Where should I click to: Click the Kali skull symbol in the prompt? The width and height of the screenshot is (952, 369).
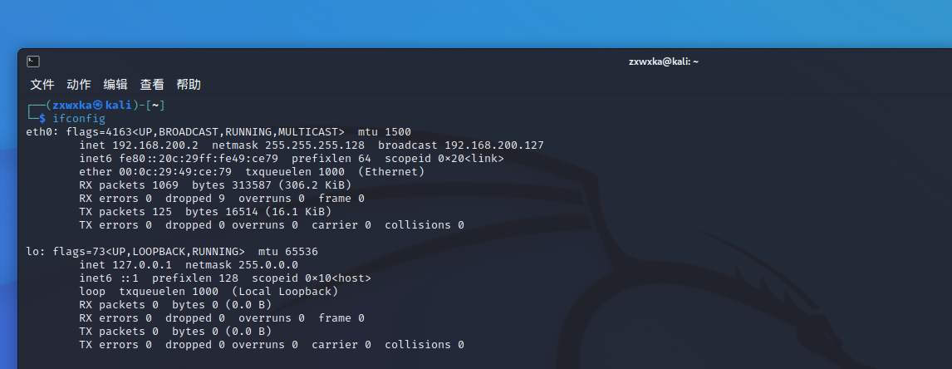[x=97, y=105]
